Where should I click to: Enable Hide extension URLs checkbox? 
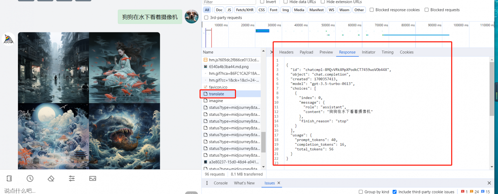click(x=323, y=2)
